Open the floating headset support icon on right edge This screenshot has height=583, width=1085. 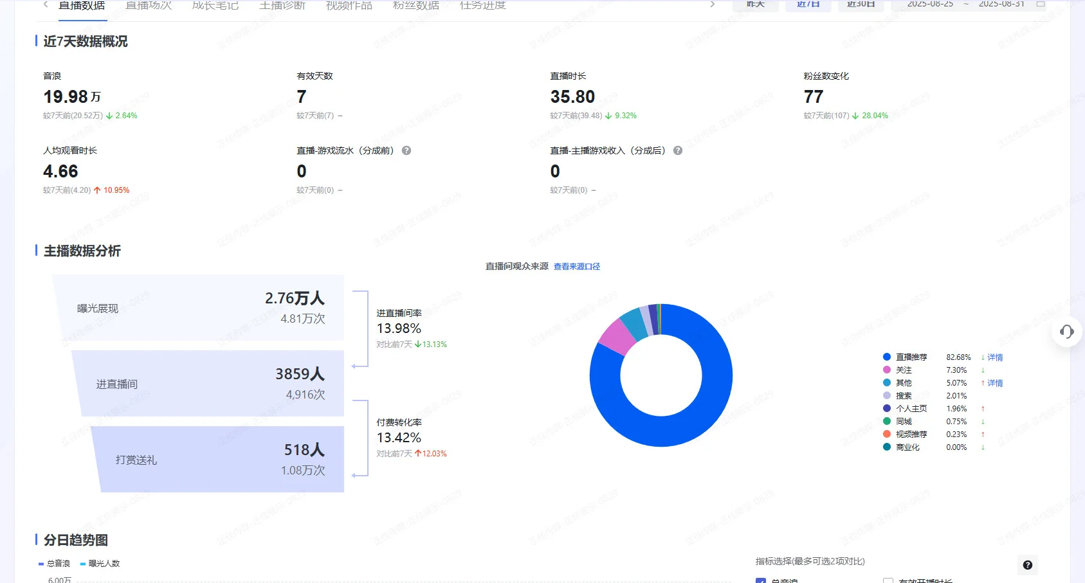[1067, 332]
